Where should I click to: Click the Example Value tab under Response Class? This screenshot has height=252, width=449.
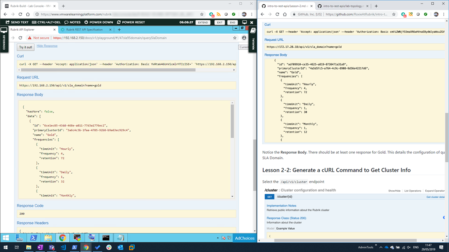285,228
